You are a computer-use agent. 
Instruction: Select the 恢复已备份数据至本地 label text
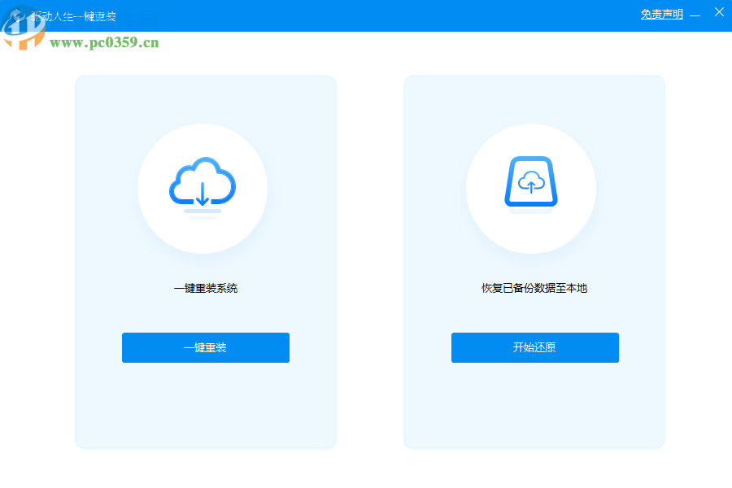click(534, 288)
